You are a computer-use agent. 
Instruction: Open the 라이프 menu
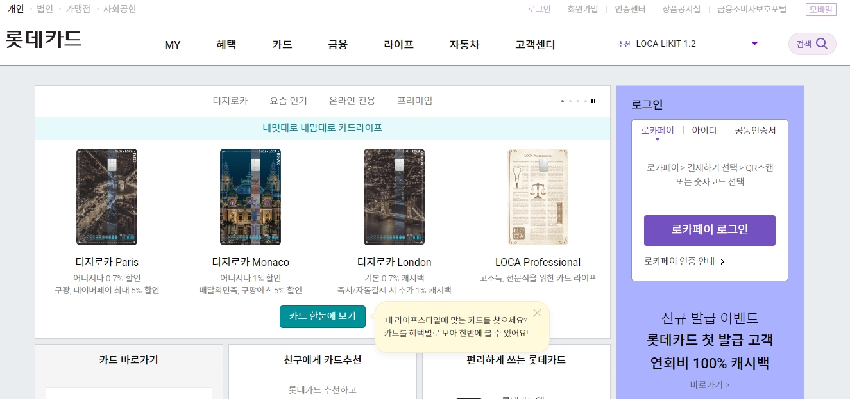coord(398,45)
